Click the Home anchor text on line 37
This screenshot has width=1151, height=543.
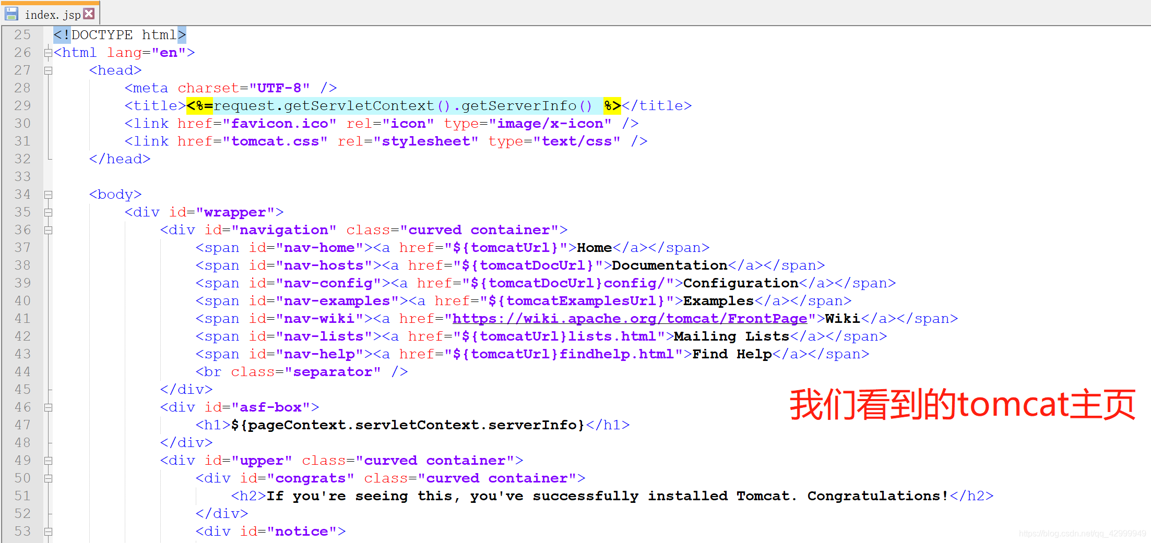pyautogui.click(x=594, y=248)
